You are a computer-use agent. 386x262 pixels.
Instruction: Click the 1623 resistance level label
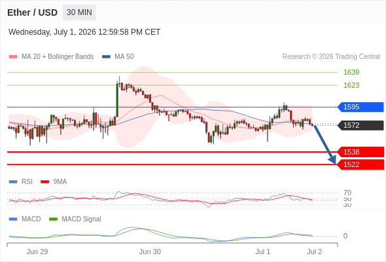pyautogui.click(x=351, y=85)
